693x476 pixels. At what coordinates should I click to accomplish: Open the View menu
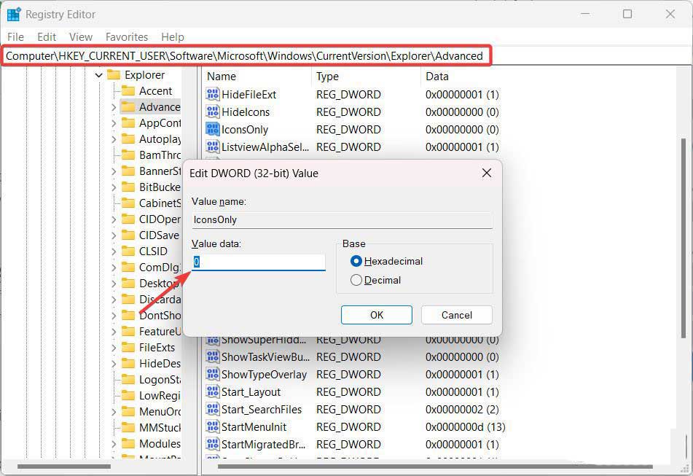[x=80, y=36]
